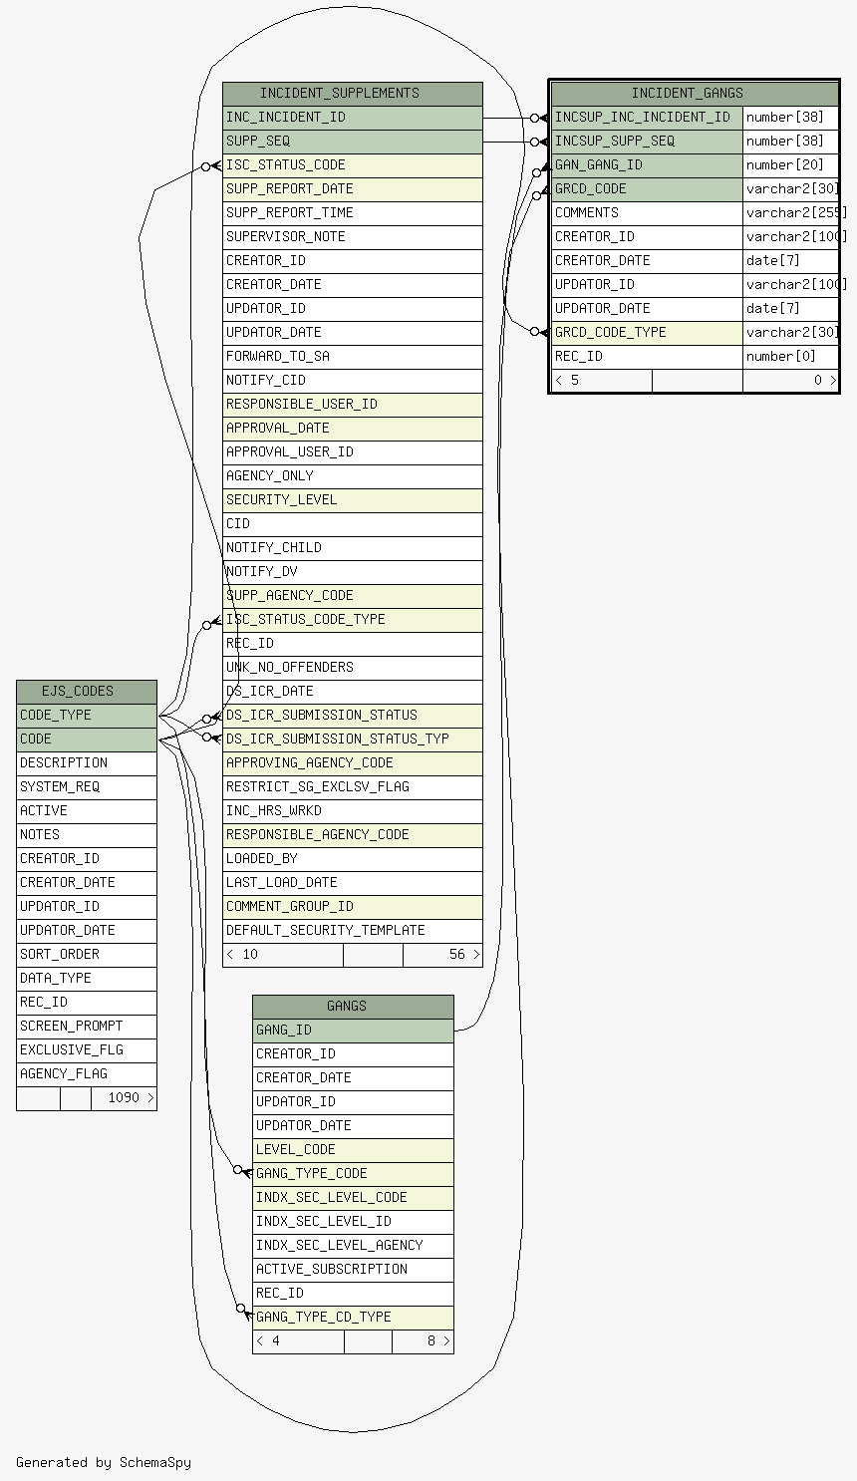The height and width of the screenshot is (1481, 857).
Task: Open the INCIDENT_SUPPLEMENTS table header
Action: click(353, 94)
